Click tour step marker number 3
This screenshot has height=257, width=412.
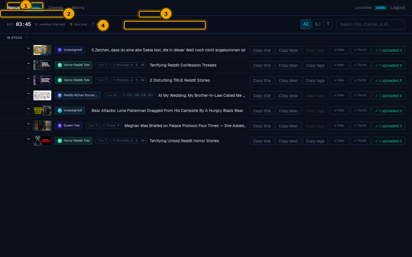pyautogui.click(x=166, y=14)
